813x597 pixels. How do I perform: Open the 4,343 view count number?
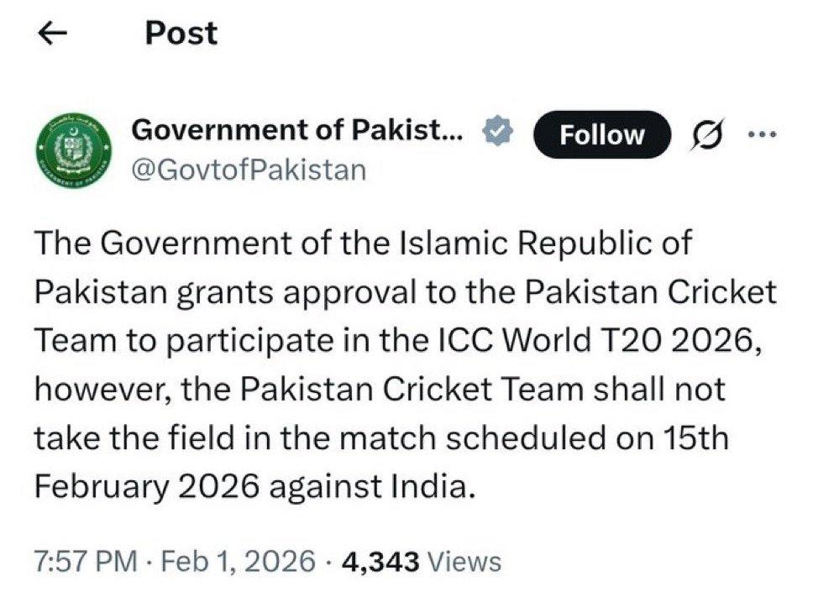click(x=381, y=561)
